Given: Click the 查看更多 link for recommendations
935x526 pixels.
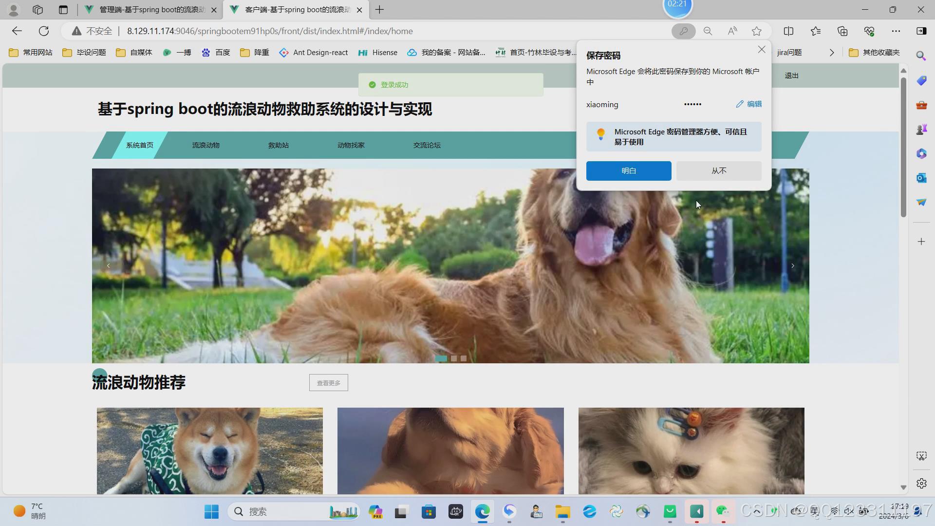Looking at the screenshot, I should 328,383.
